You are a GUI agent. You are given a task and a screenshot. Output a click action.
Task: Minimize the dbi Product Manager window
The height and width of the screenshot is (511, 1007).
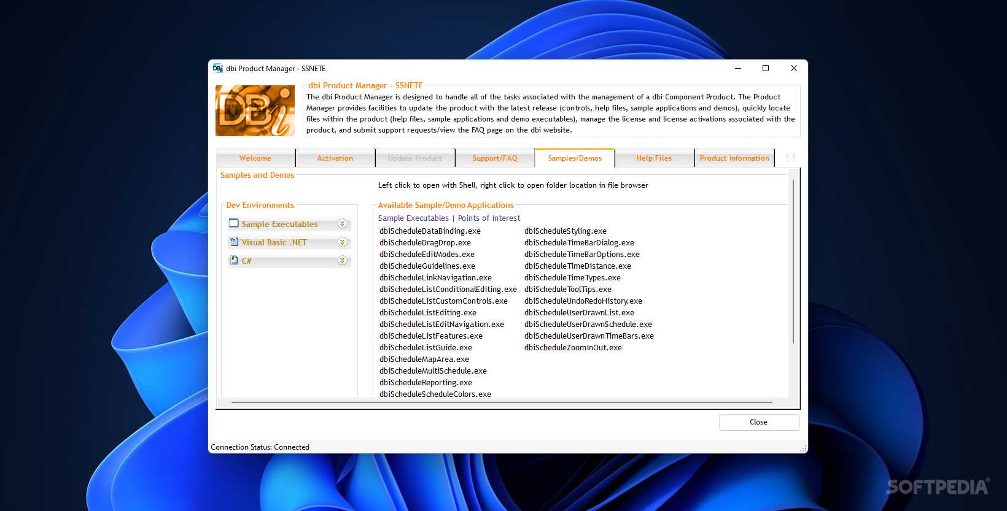pos(738,68)
